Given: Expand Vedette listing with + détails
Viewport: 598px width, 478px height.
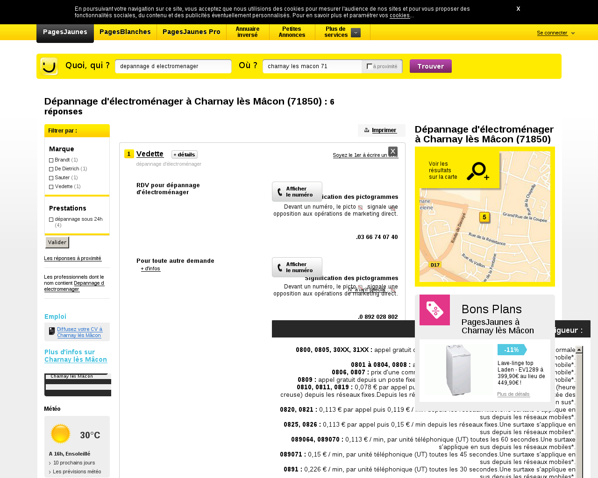Looking at the screenshot, I should [x=185, y=155].
